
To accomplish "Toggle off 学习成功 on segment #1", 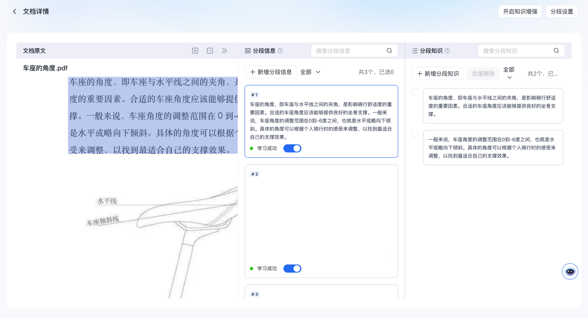I will pyautogui.click(x=292, y=148).
